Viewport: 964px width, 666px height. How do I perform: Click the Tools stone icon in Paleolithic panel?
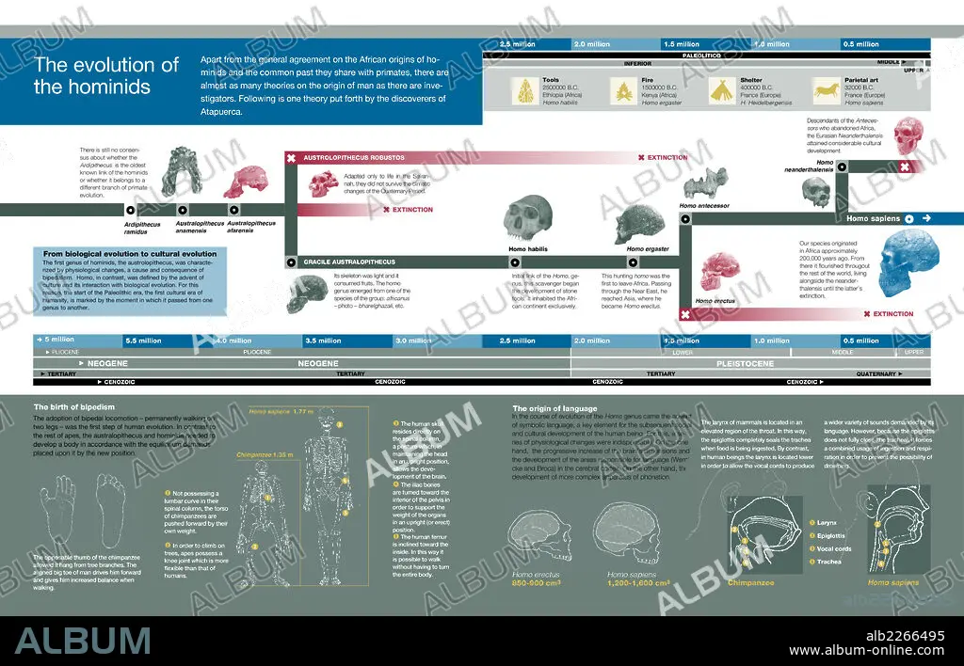(x=525, y=91)
